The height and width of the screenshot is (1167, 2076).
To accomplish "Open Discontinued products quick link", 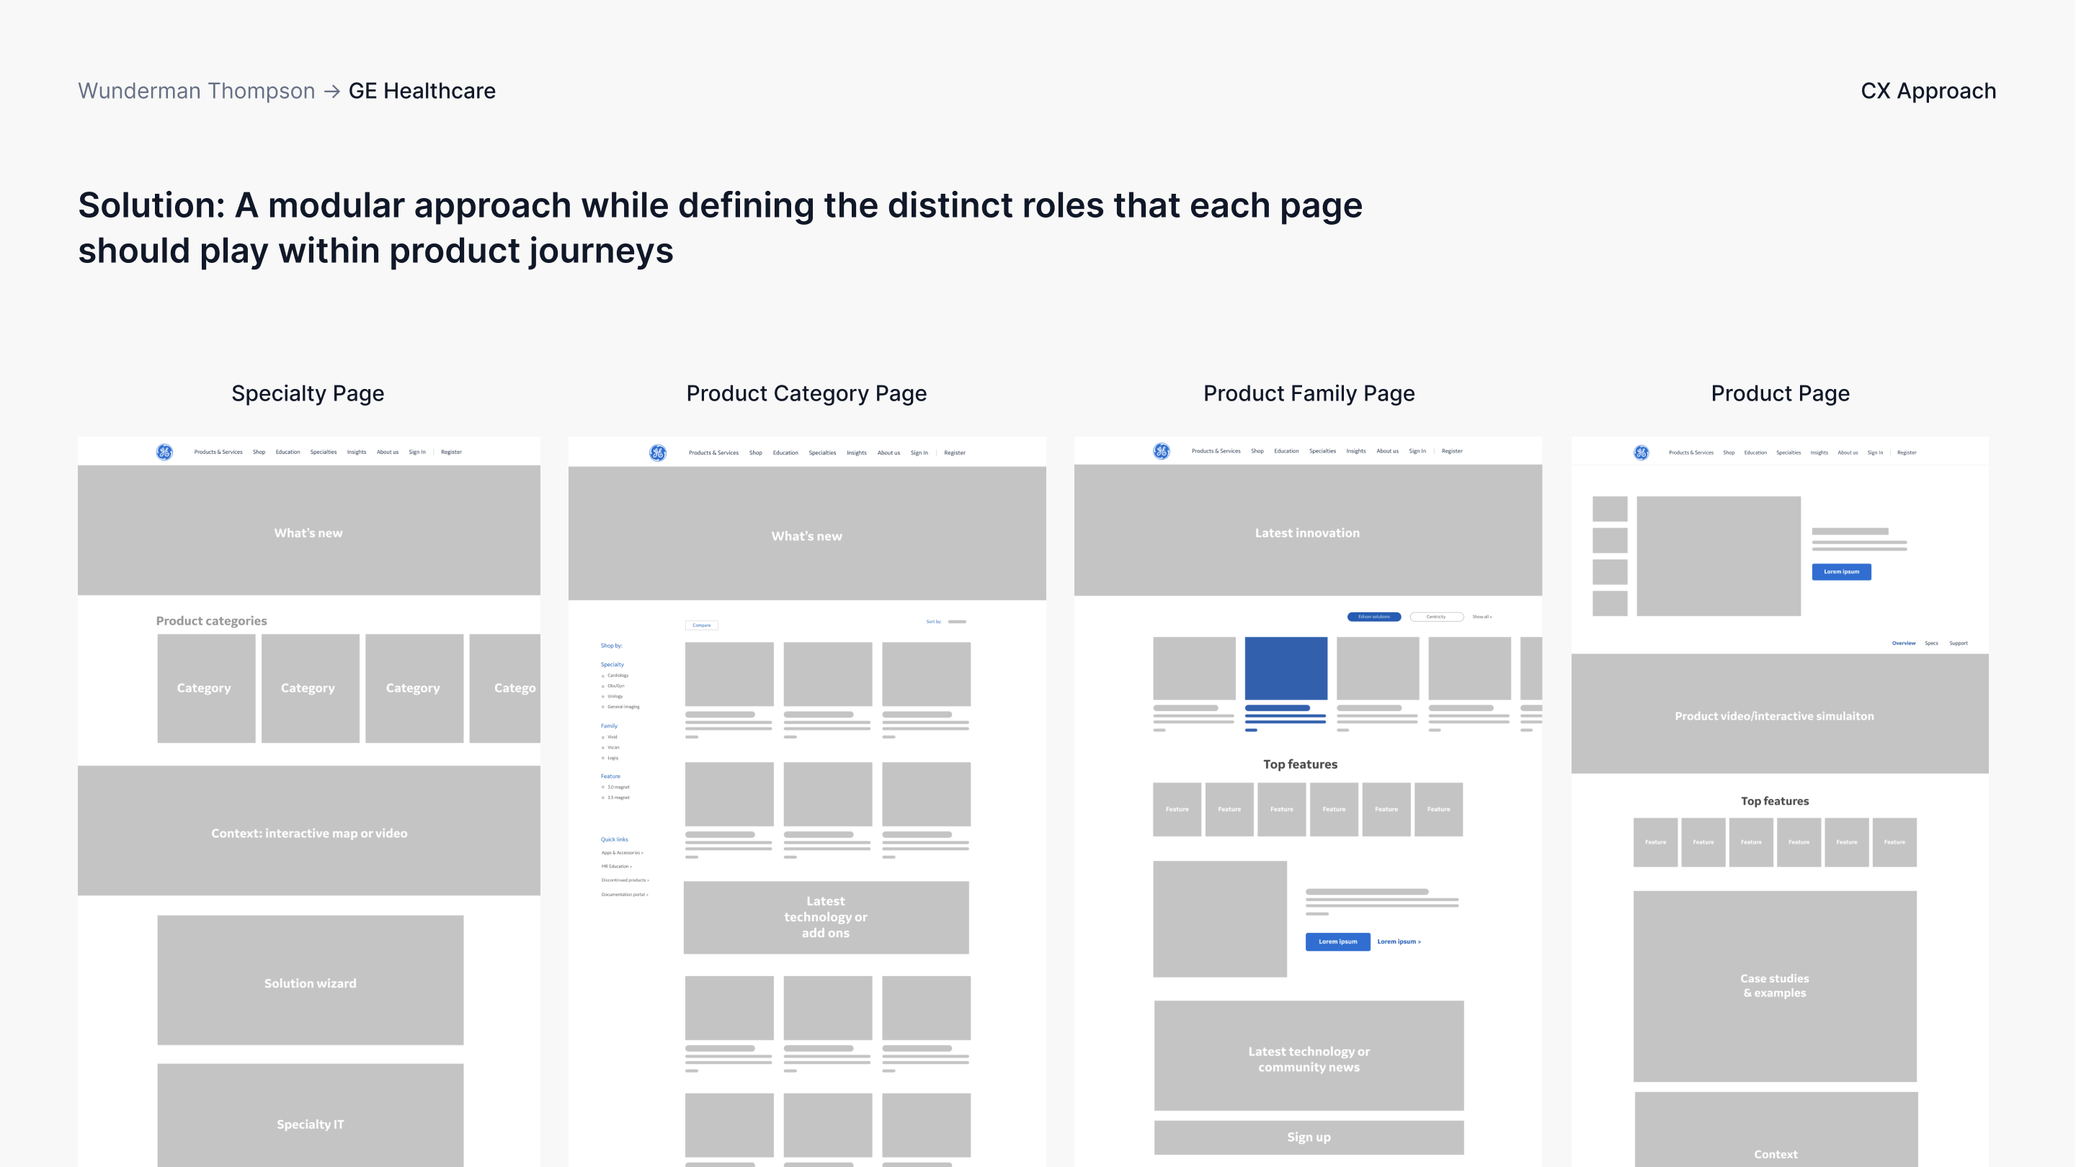I will coord(625,880).
